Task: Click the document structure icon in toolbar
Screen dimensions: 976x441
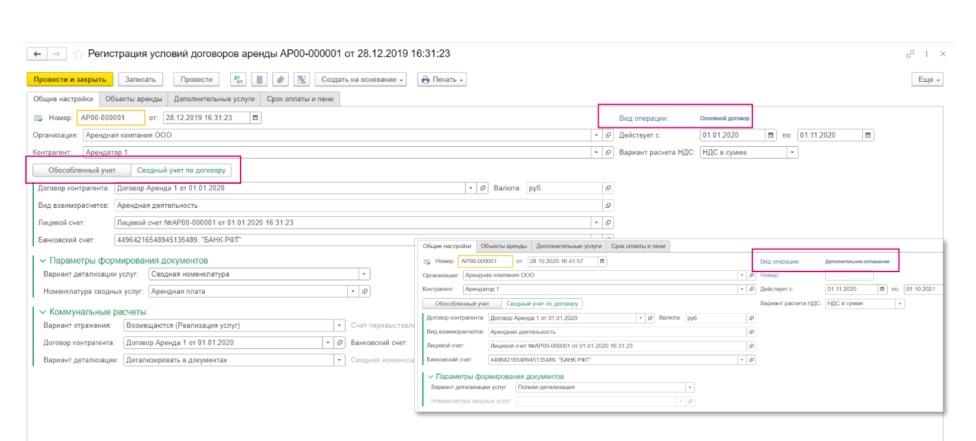Action: tap(301, 79)
